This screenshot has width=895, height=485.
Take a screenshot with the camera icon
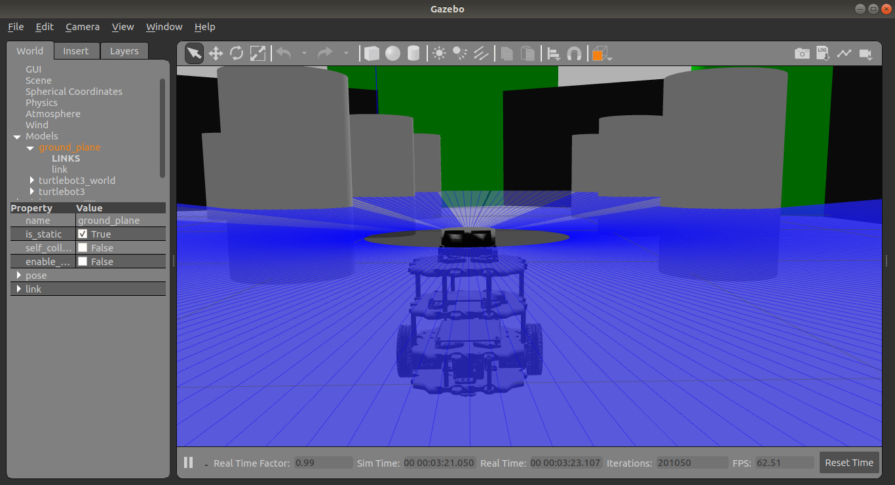click(x=802, y=53)
